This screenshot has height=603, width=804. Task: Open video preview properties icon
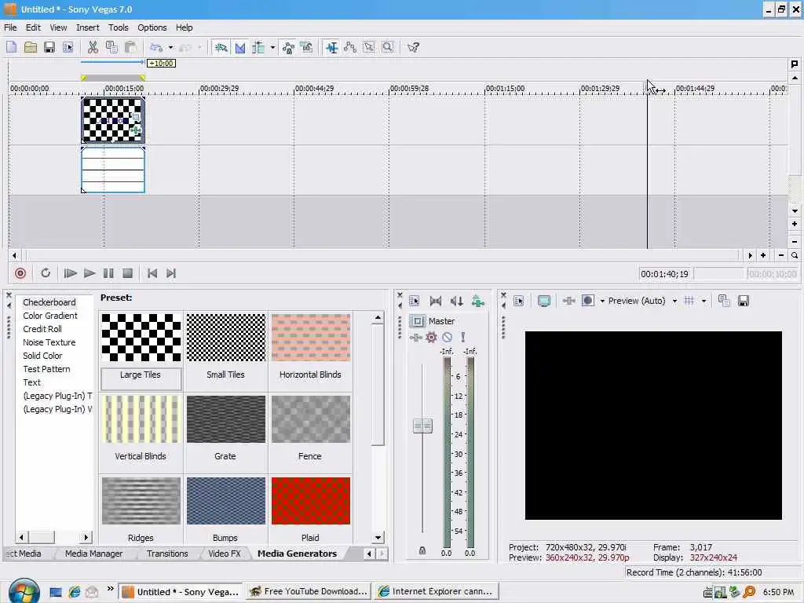click(x=518, y=301)
